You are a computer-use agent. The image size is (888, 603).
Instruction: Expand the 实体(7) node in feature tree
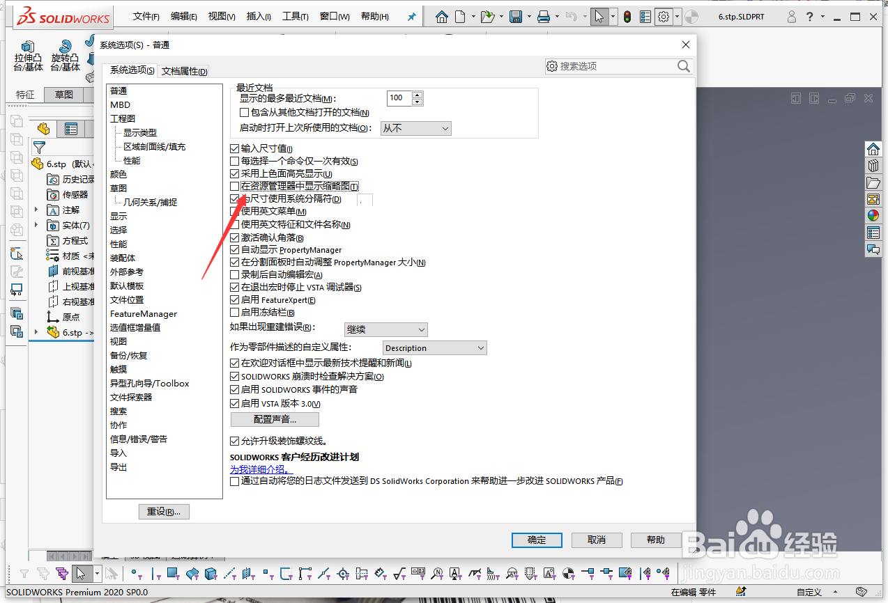pyautogui.click(x=36, y=225)
